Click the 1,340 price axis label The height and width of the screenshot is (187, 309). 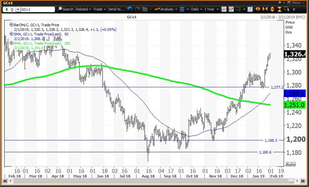pyautogui.click(x=294, y=46)
